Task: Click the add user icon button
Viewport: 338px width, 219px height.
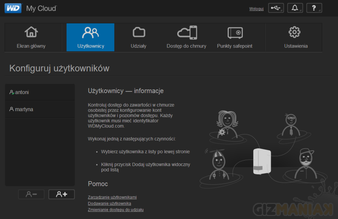Action: [62, 194]
